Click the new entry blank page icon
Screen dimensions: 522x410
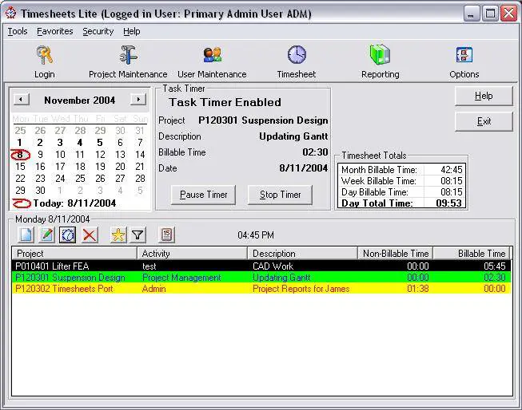(25, 235)
